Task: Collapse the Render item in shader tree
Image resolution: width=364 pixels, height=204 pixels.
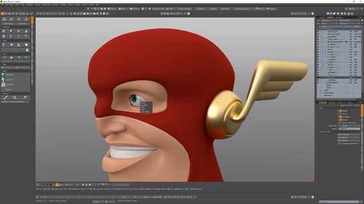Action: [322, 29]
